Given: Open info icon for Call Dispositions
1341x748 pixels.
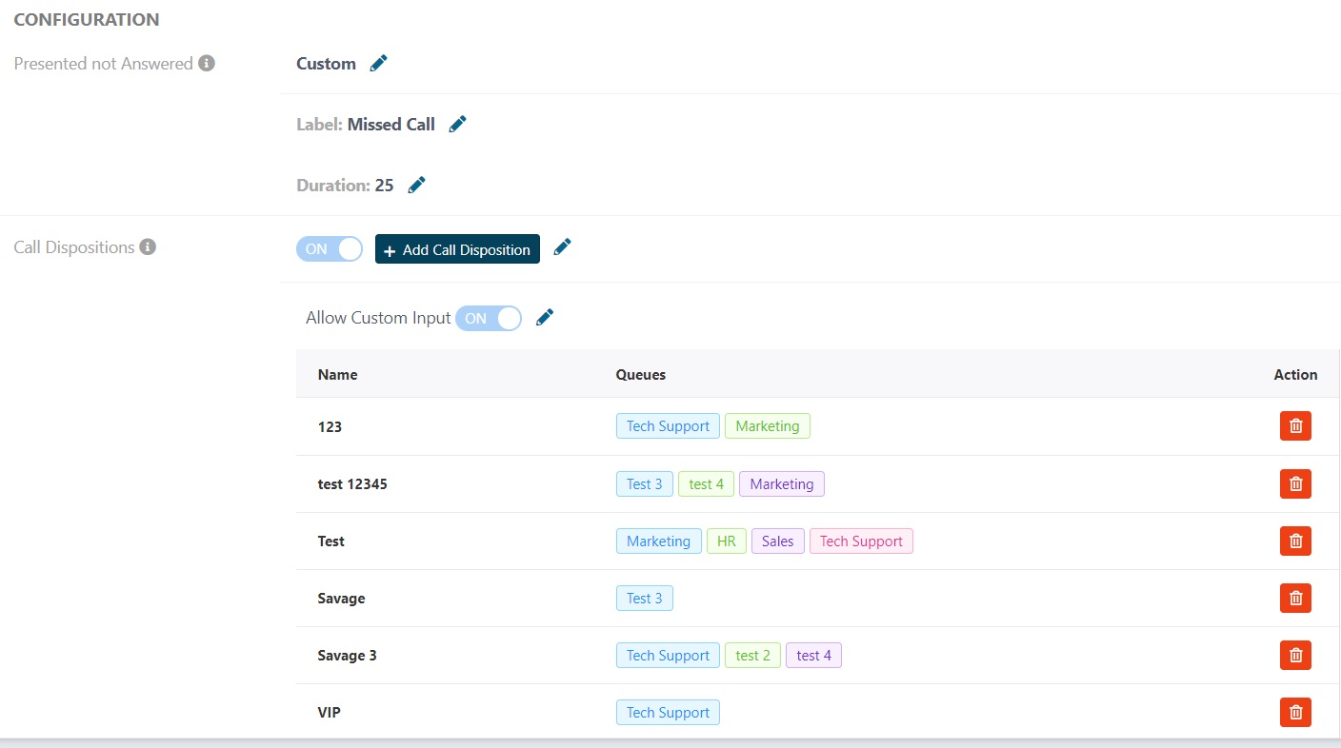Looking at the screenshot, I should (x=148, y=247).
